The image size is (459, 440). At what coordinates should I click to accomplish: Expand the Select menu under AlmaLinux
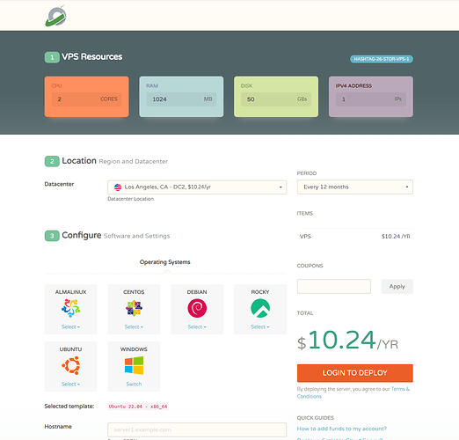pos(70,326)
